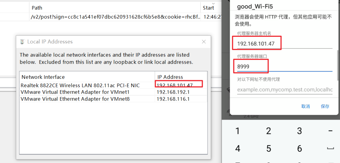Tap the 保存 save button
Screen dimensions: 340x163
325,106
